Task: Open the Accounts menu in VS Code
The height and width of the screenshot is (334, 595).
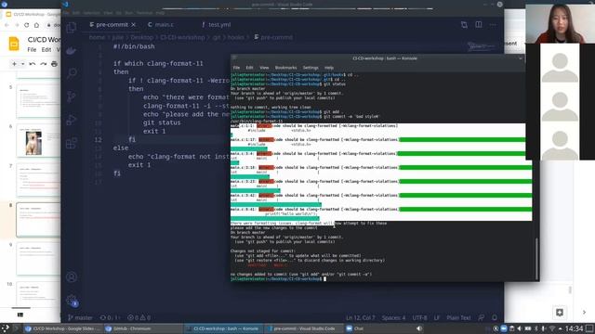Action: tap(72, 277)
